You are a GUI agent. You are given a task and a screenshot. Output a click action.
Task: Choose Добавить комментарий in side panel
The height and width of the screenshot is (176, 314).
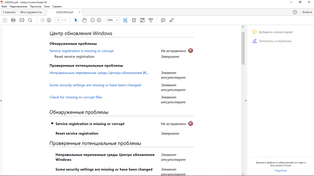275,32
